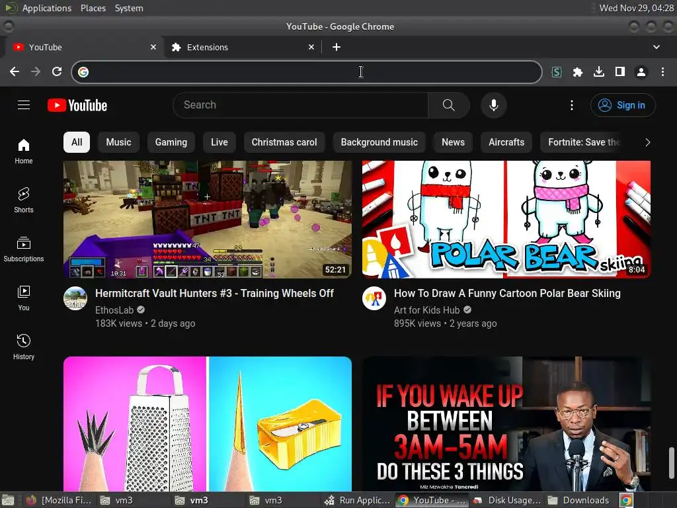This screenshot has height=508, width=677.
Task: Click EthosLab channel avatar
Action: point(75,298)
